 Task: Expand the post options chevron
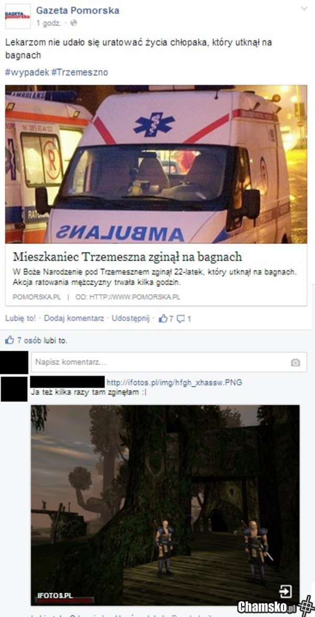304,8
